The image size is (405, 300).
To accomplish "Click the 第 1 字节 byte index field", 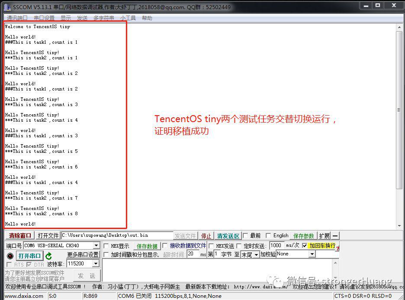I will 217,254.
